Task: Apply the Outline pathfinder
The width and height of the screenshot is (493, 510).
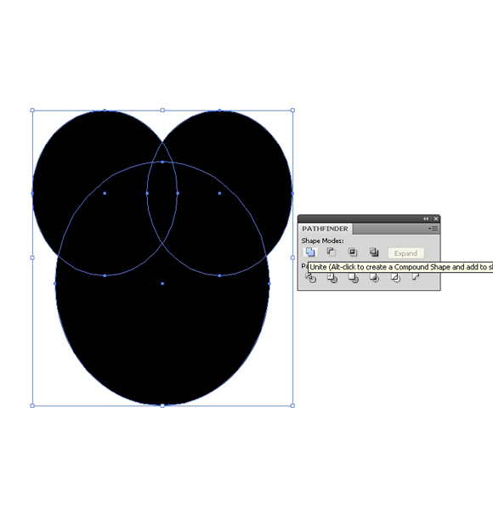Action: tap(395, 278)
